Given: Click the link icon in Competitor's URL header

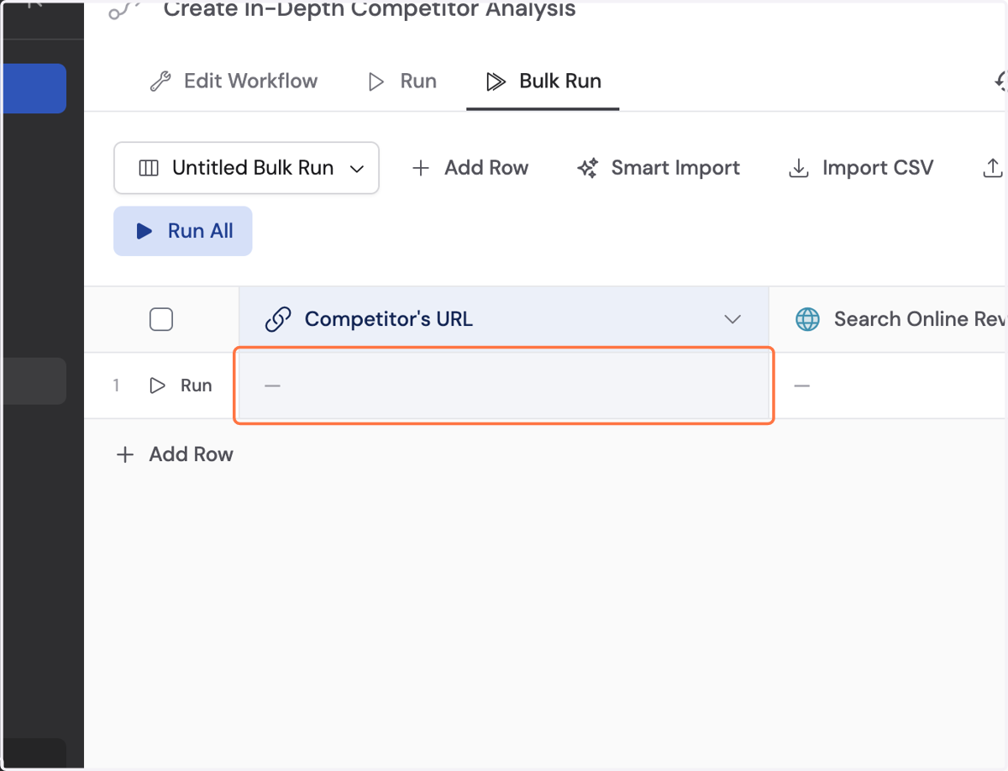Looking at the screenshot, I should click(277, 319).
